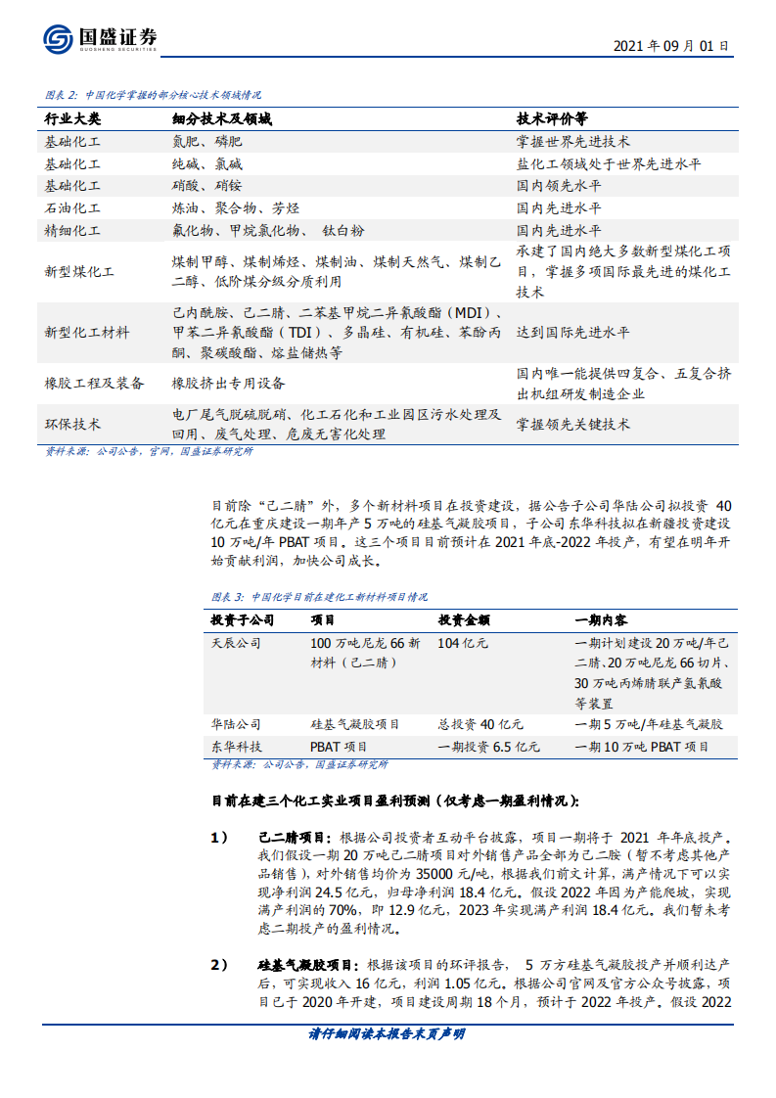Click the cell 掌握领先关键技术
Image resolution: width=776 pixels, height=1098 pixels.
pos(572,425)
